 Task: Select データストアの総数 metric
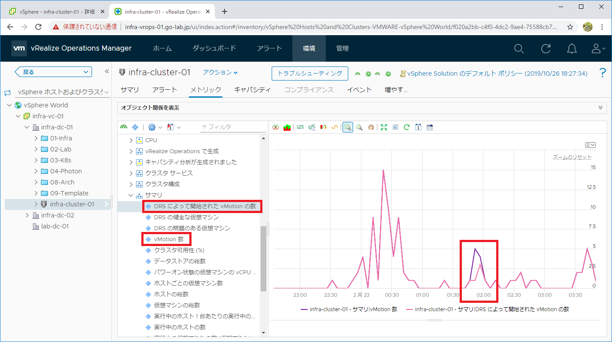point(180,261)
